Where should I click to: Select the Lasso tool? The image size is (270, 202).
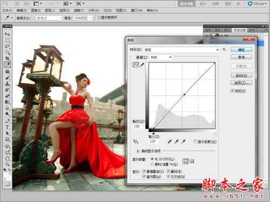[8, 46]
